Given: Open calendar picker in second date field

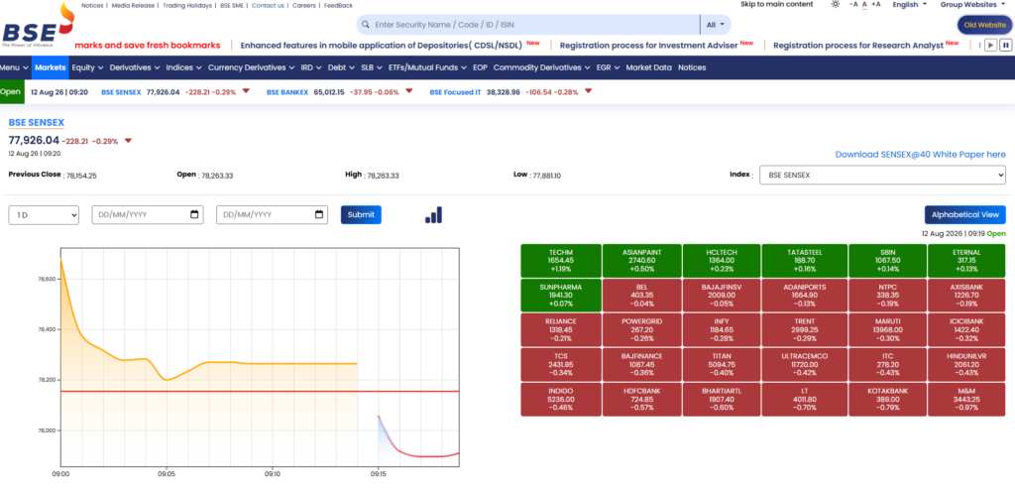Looking at the screenshot, I should point(318,214).
